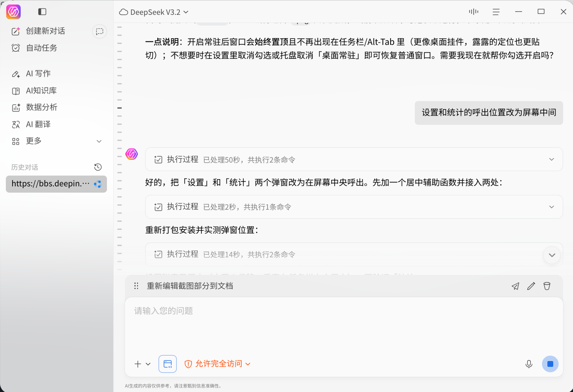
Task: Click the voice waveform icon in title bar
Action: (473, 12)
